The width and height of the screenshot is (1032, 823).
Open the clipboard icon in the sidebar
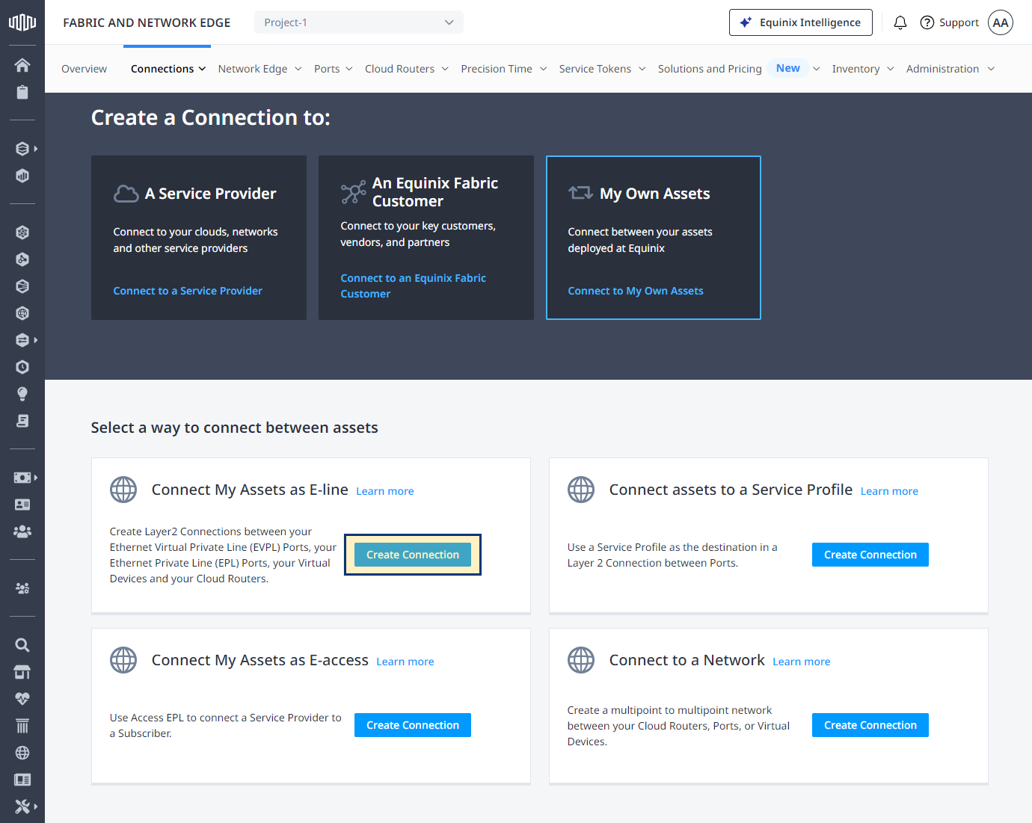point(22,92)
